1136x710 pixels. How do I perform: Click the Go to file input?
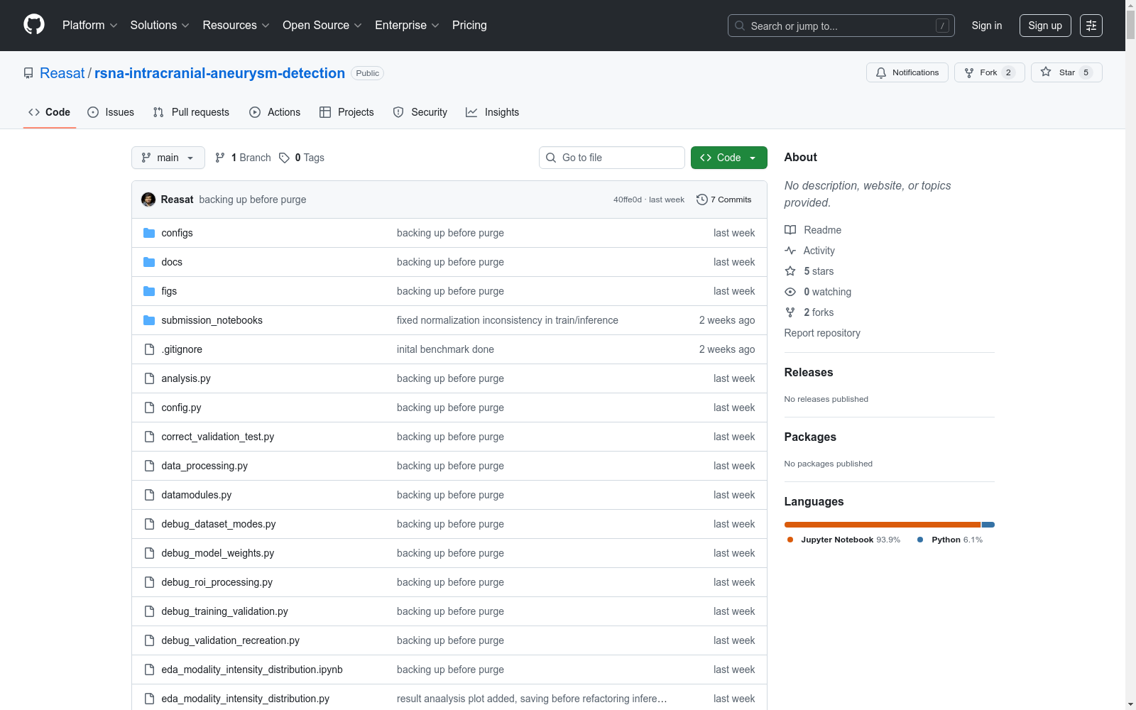[612, 158]
